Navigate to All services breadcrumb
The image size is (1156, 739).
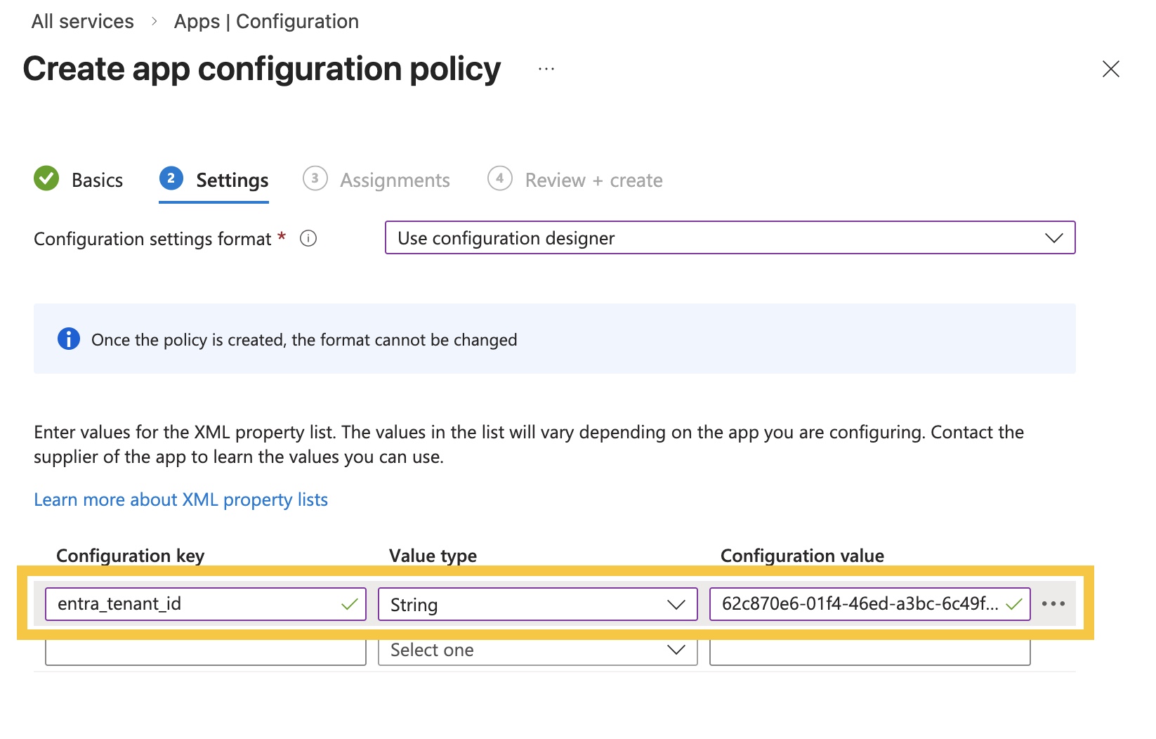[x=82, y=22]
